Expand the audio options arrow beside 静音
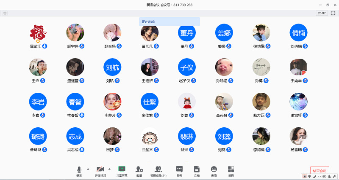 coord(88,169)
